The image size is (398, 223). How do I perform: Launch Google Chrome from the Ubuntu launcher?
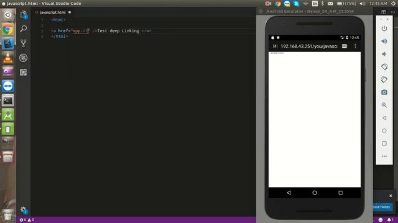(x=8, y=30)
